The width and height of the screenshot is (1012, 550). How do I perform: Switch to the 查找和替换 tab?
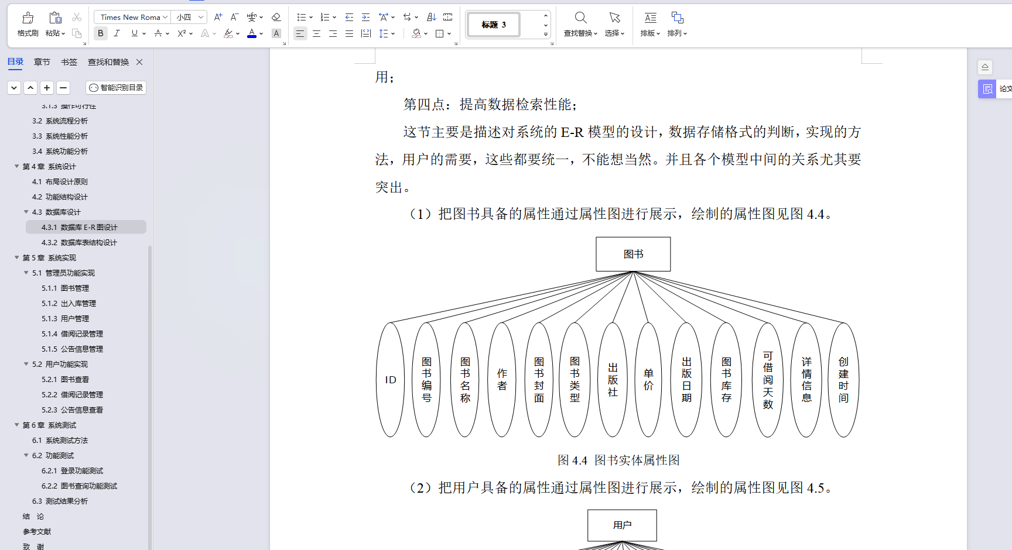[x=108, y=62]
